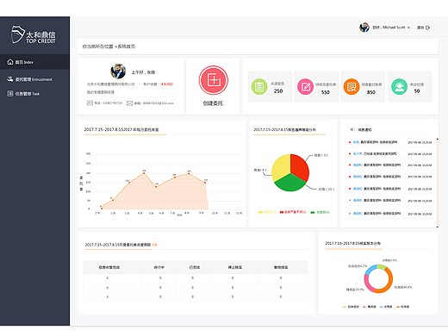The width and height of the screenshot is (448, 336).
Task: Click the orange HR link beside the table title
Action: coord(155,245)
